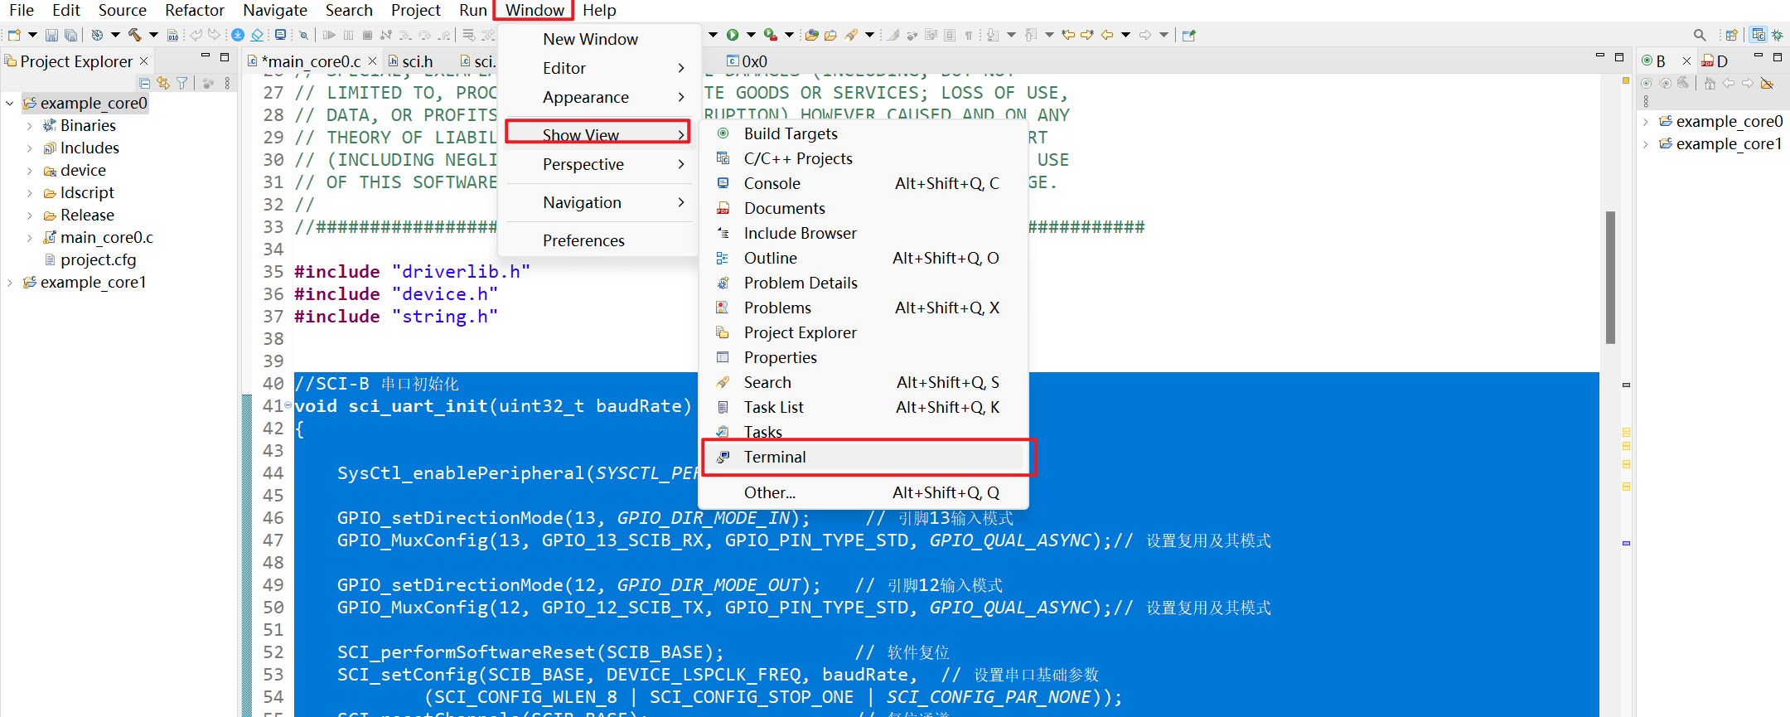Click Other... in the Show View submenu

[x=864, y=492]
